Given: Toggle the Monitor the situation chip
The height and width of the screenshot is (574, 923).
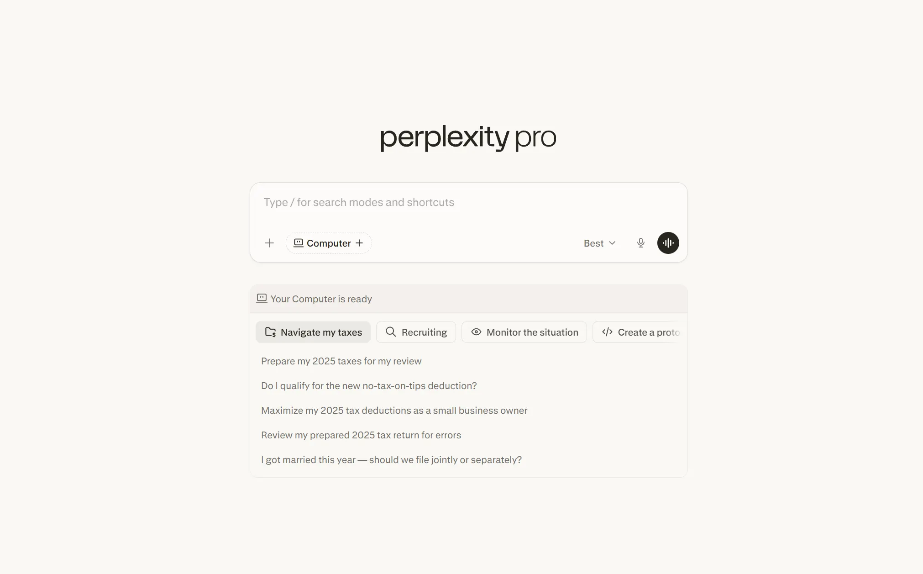Looking at the screenshot, I should (524, 332).
